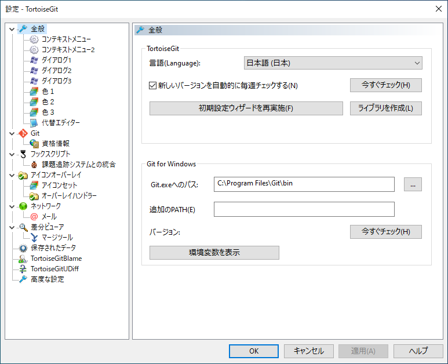
Task: Click the メール @ icon
Action: [x=34, y=217]
